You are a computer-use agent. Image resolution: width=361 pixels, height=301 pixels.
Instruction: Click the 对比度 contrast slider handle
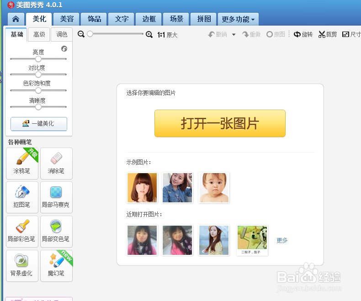click(x=38, y=74)
